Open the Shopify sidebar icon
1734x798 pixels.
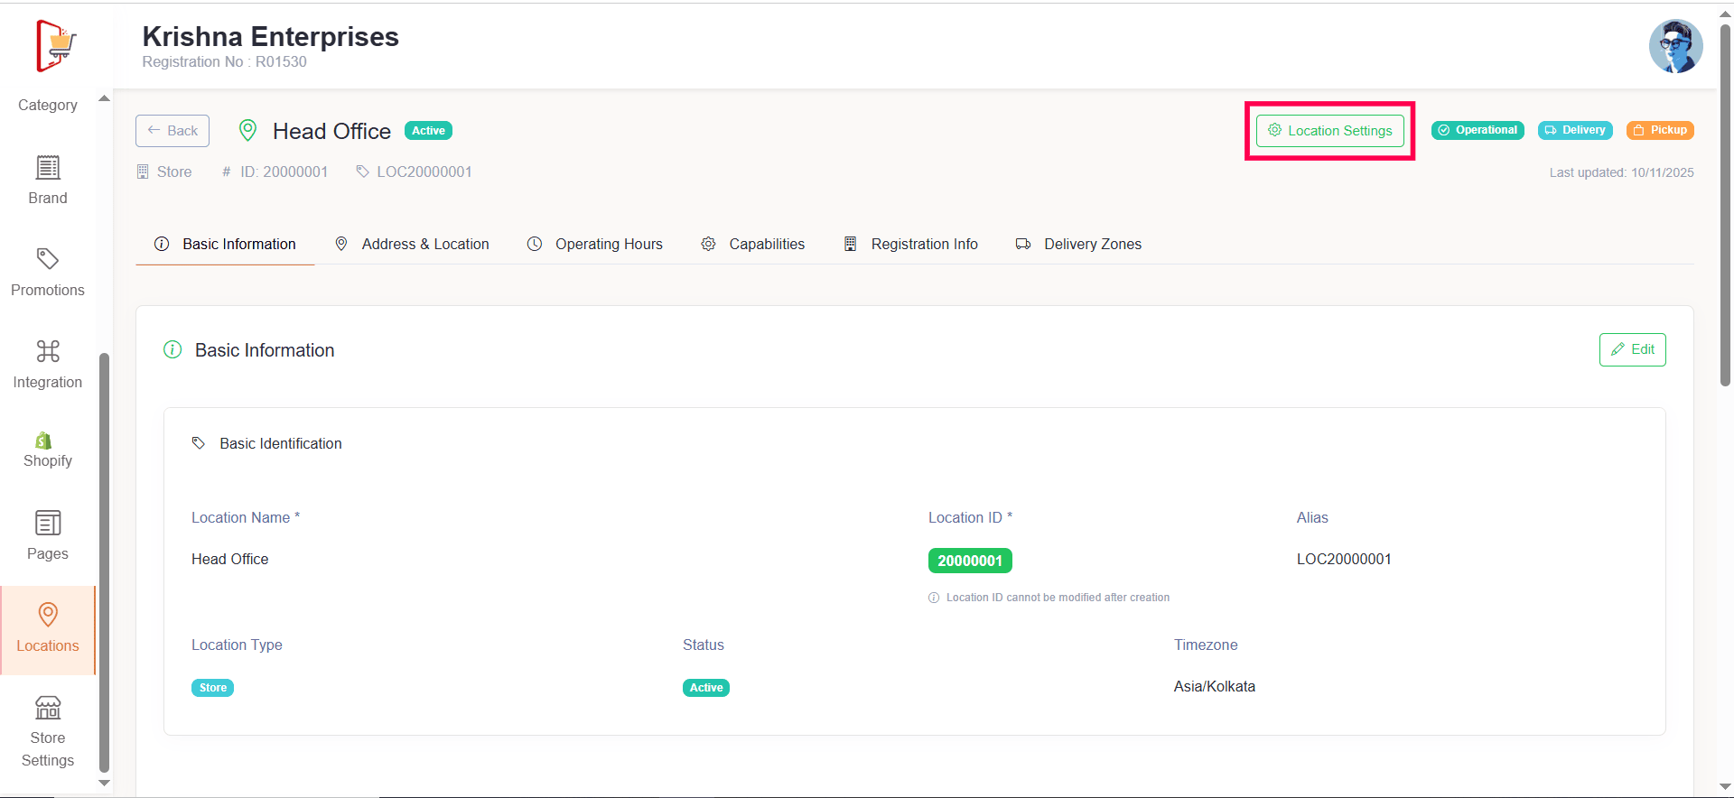[43, 441]
